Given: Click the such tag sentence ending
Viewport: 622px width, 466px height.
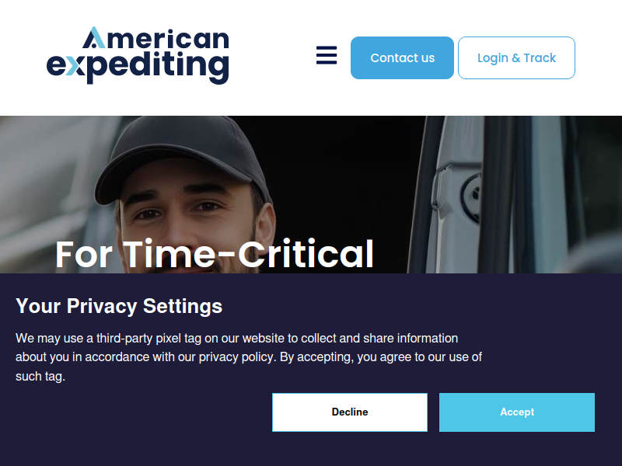Looking at the screenshot, I should pyautogui.click(x=40, y=376).
